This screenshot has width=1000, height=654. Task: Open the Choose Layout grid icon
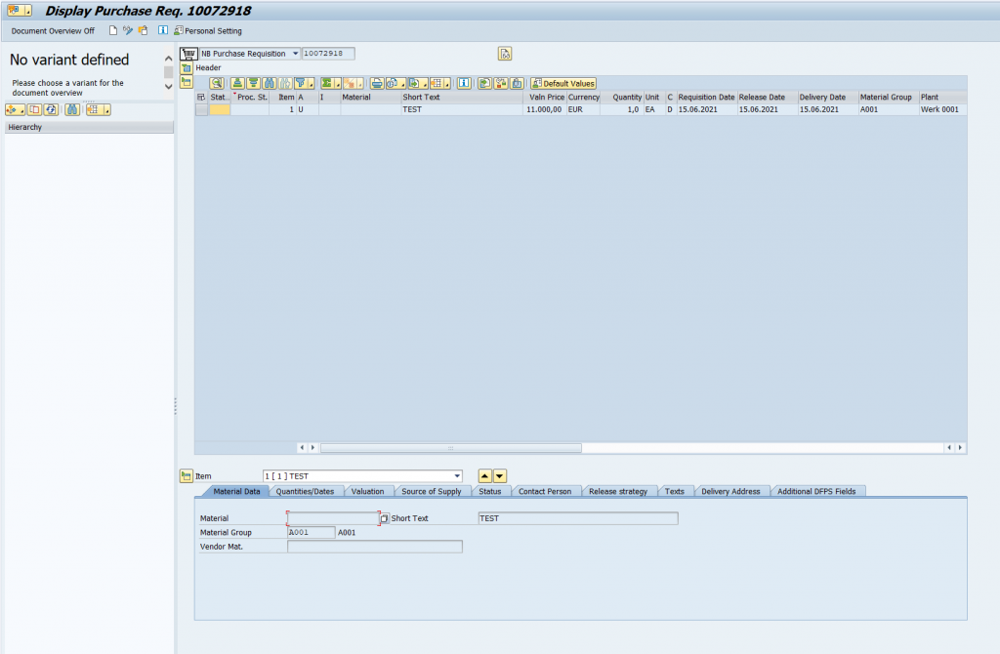click(439, 84)
